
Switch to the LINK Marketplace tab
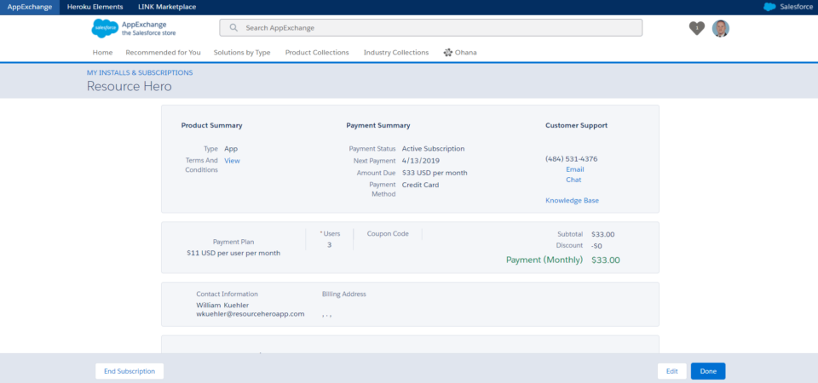click(168, 7)
